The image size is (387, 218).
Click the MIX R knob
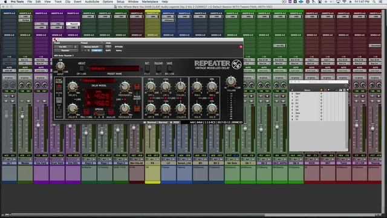(212, 108)
